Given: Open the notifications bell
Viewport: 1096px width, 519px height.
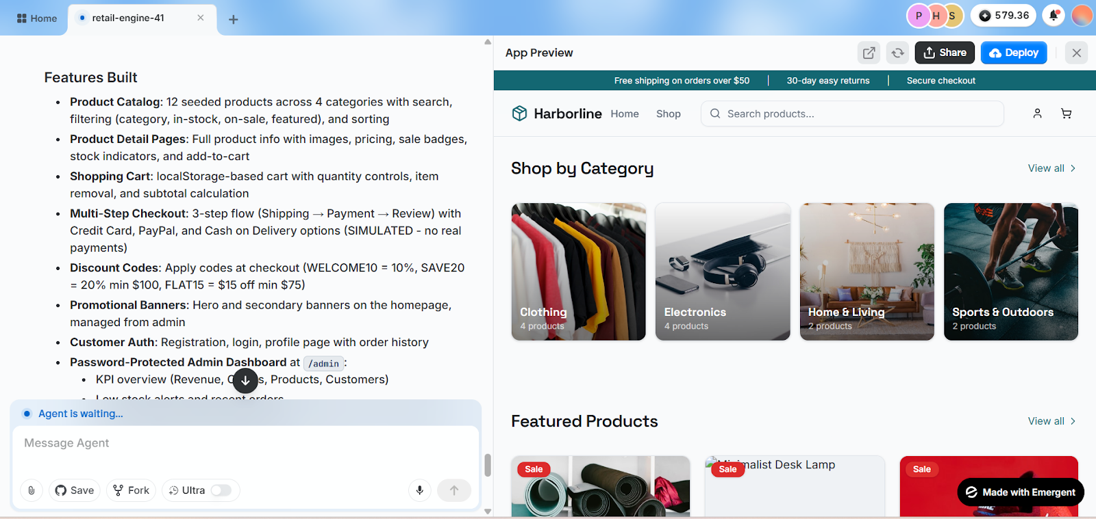Looking at the screenshot, I should point(1054,16).
